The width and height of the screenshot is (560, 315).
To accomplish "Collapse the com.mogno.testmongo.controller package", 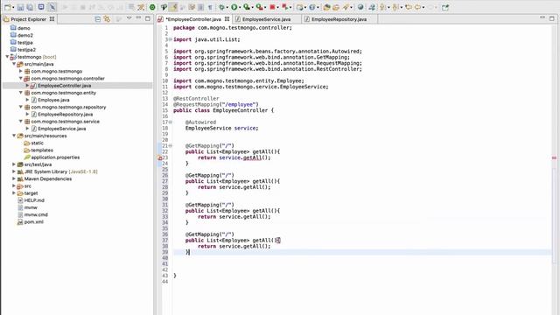I will (x=21, y=78).
